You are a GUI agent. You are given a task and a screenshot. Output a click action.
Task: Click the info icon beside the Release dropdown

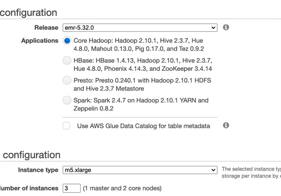tap(226, 27)
